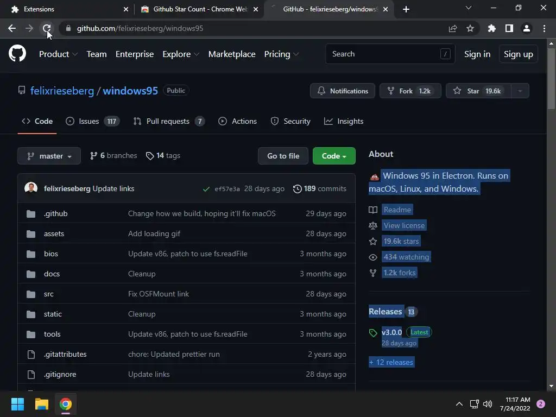Click Team in navigation
556x417 pixels.
pos(97,54)
